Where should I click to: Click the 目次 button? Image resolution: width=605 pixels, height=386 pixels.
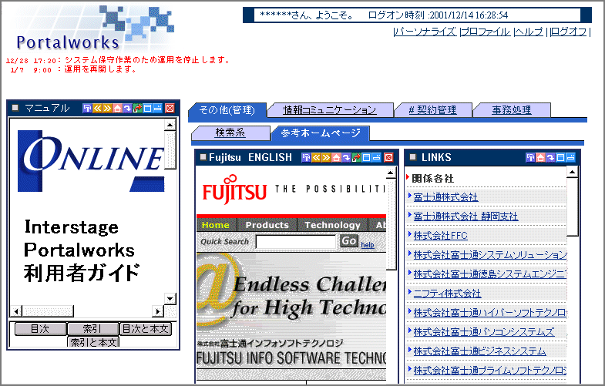click(x=41, y=329)
